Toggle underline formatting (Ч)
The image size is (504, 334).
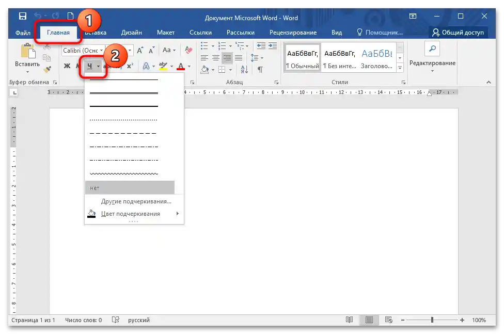90,66
